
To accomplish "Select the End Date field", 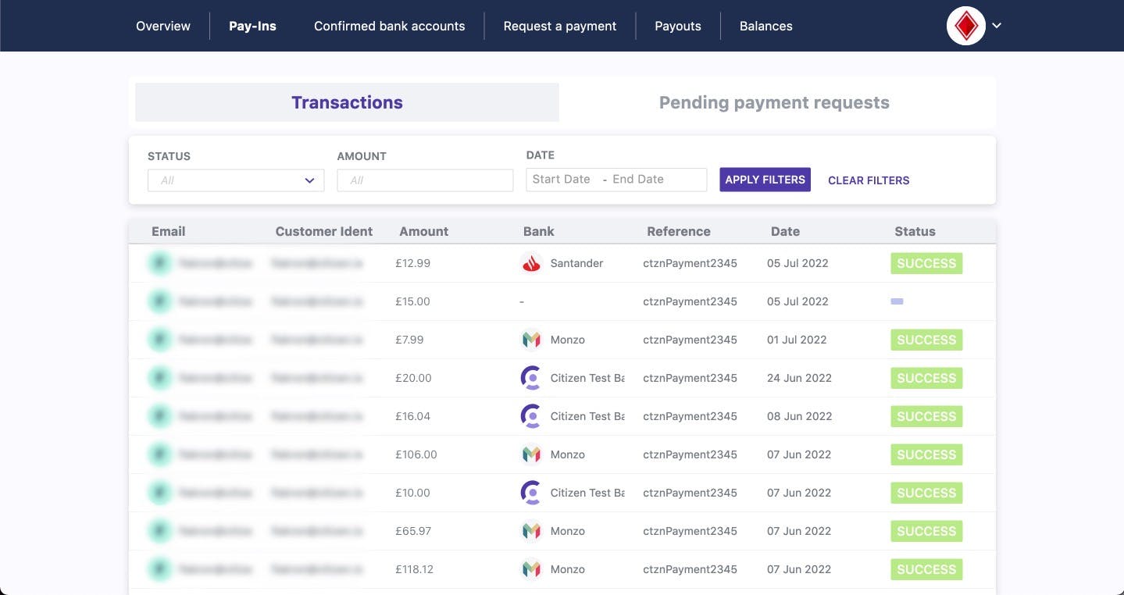I will pyautogui.click(x=638, y=179).
